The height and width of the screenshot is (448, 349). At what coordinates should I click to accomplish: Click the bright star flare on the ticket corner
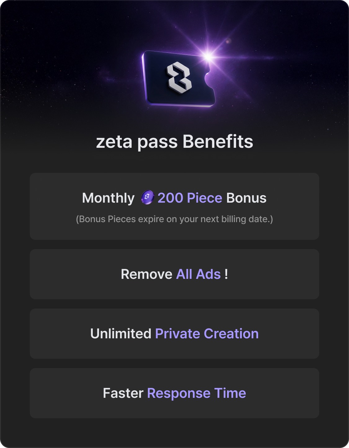coord(208,57)
